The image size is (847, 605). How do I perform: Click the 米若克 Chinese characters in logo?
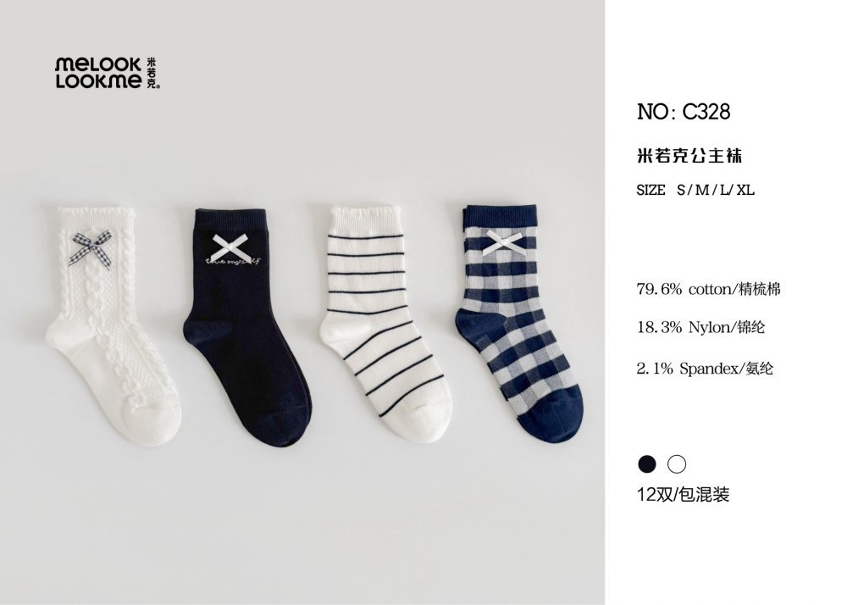pos(152,73)
